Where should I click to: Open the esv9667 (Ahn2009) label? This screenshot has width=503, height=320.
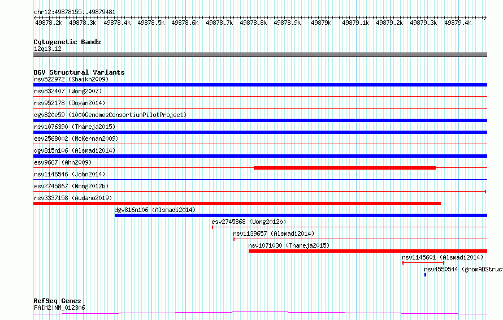pos(63,162)
